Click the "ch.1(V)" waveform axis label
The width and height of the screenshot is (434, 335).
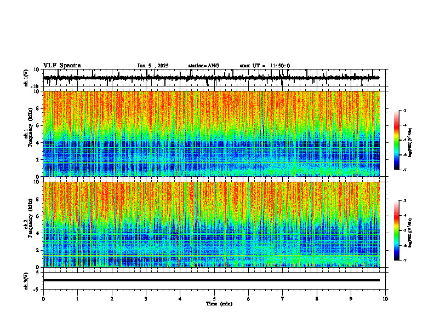(26, 78)
